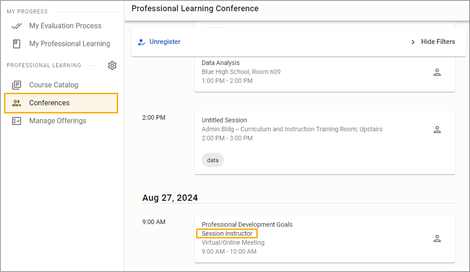This screenshot has height=272, width=470.
Task: Click the Virtual/Online Meeting location
Action: 233,243
